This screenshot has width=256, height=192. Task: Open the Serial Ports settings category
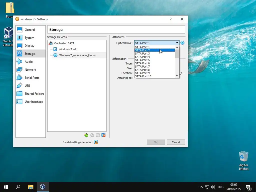[x=30, y=78]
